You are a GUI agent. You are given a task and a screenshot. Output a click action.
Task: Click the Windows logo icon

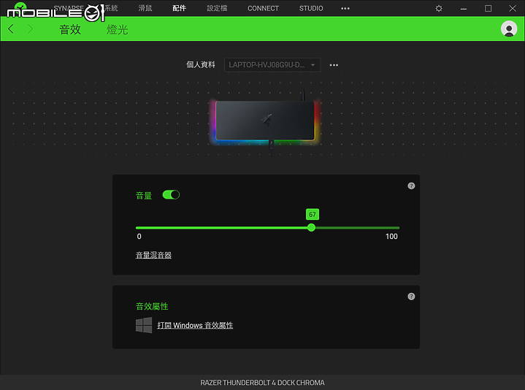point(144,325)
